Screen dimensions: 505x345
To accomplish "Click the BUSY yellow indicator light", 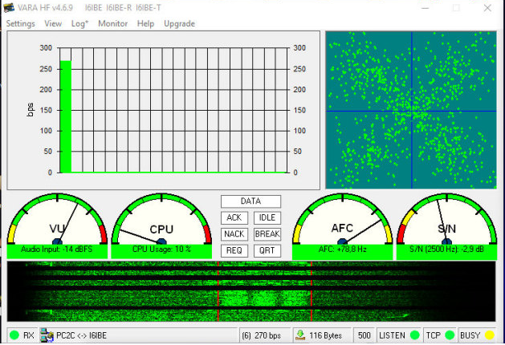I will pyautogui.click(x=490, y=335).
